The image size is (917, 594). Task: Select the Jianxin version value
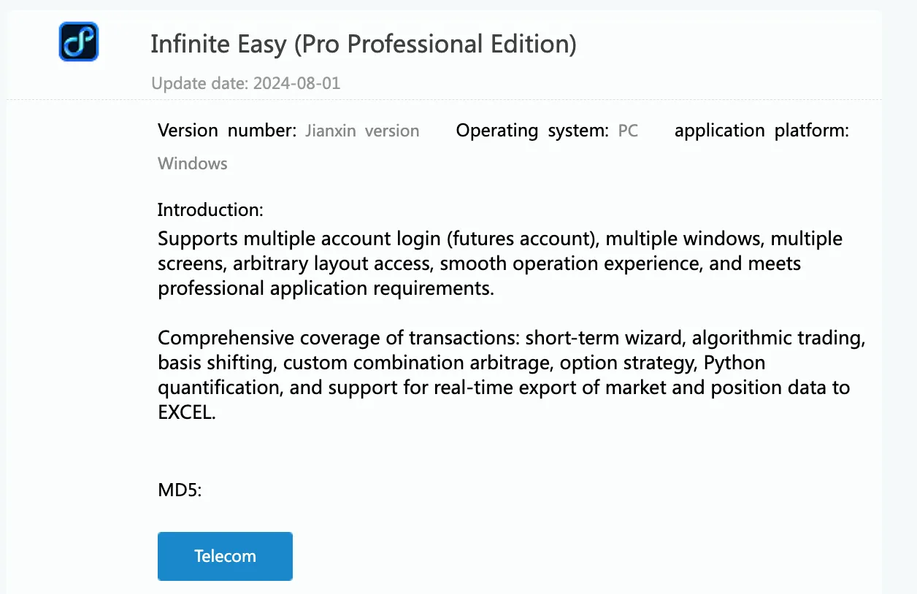[x=362, y=131]
